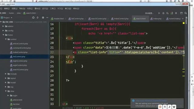Click the window layout icon beside the search magnifier
This screenshot has height=109, width=194.
(x=181, y=13)
